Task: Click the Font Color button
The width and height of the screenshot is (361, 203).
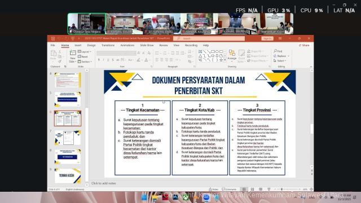Action: [147, 60]
